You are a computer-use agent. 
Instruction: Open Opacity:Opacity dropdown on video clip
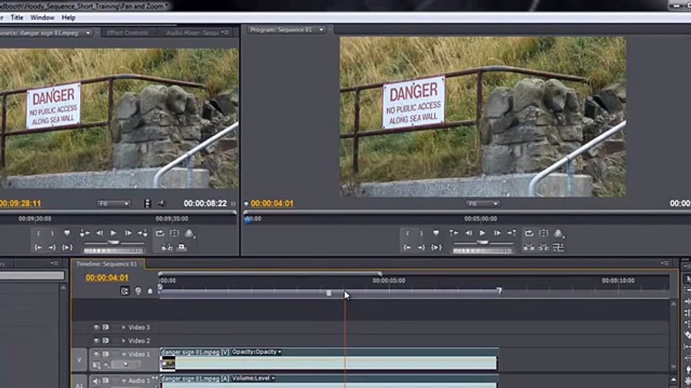point(257,352)
